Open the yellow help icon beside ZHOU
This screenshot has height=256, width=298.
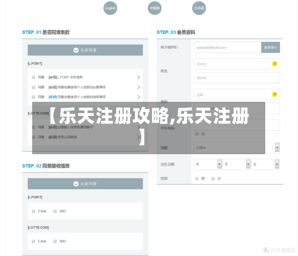(275, 64)
